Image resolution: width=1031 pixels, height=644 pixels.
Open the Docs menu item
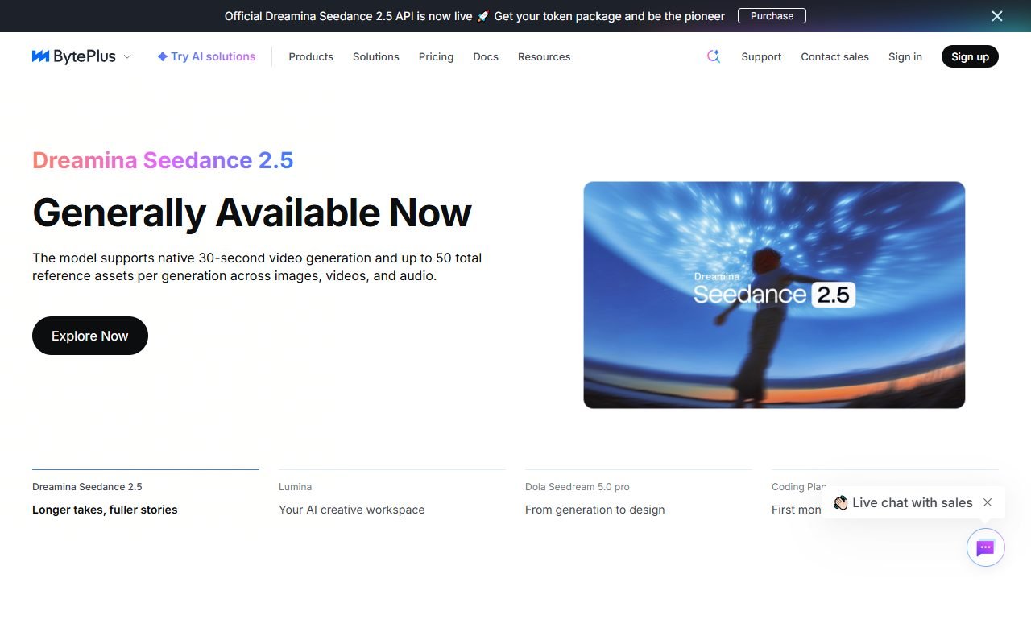point(486,56)
